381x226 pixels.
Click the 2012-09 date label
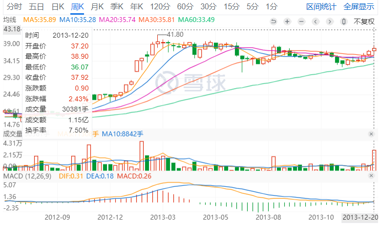57,217
